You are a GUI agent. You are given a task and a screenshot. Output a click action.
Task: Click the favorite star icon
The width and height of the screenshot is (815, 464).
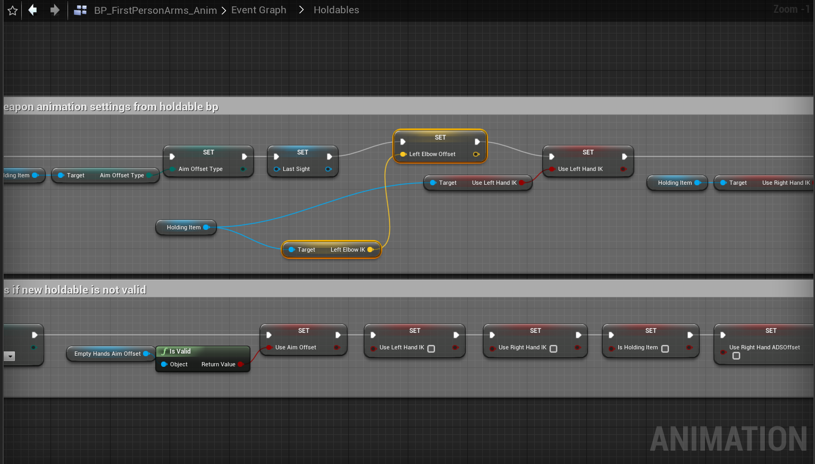[x=13, y=11]
